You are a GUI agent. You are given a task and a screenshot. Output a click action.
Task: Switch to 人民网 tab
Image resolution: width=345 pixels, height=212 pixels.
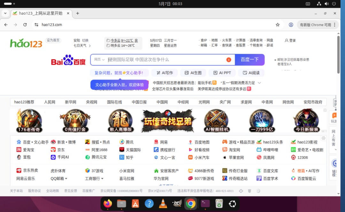point(50,102)
